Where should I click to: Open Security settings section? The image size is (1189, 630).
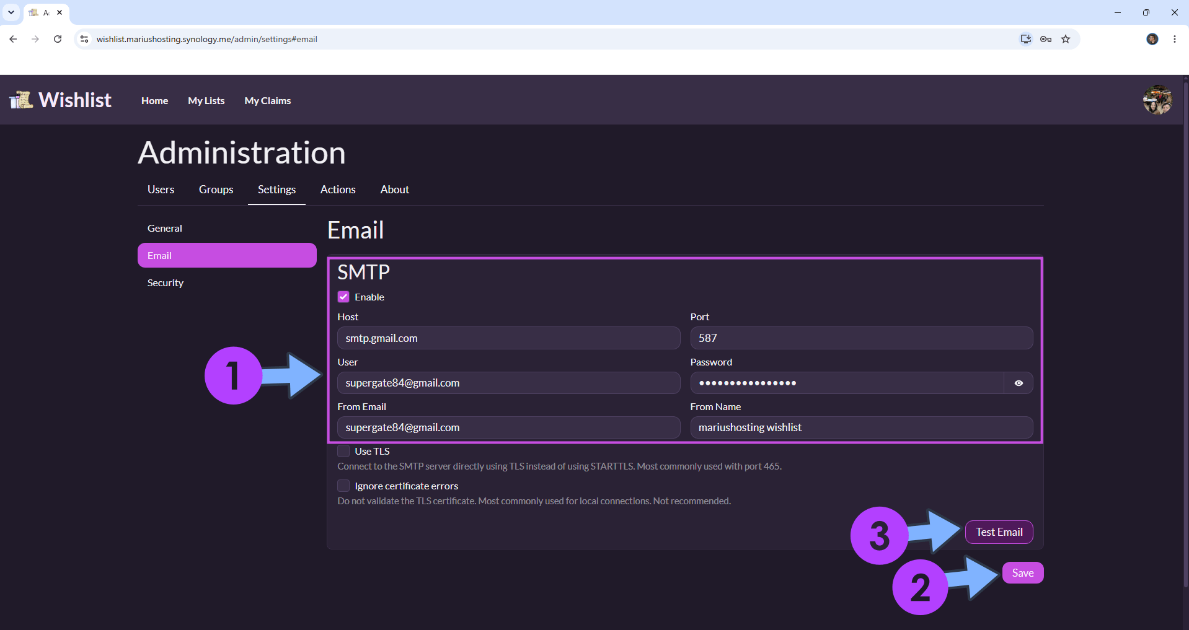pos(227,282)
